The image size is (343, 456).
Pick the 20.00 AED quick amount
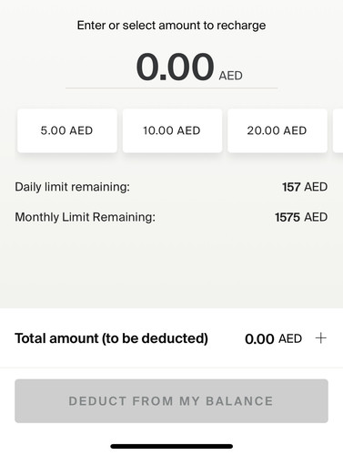(277, 130)
